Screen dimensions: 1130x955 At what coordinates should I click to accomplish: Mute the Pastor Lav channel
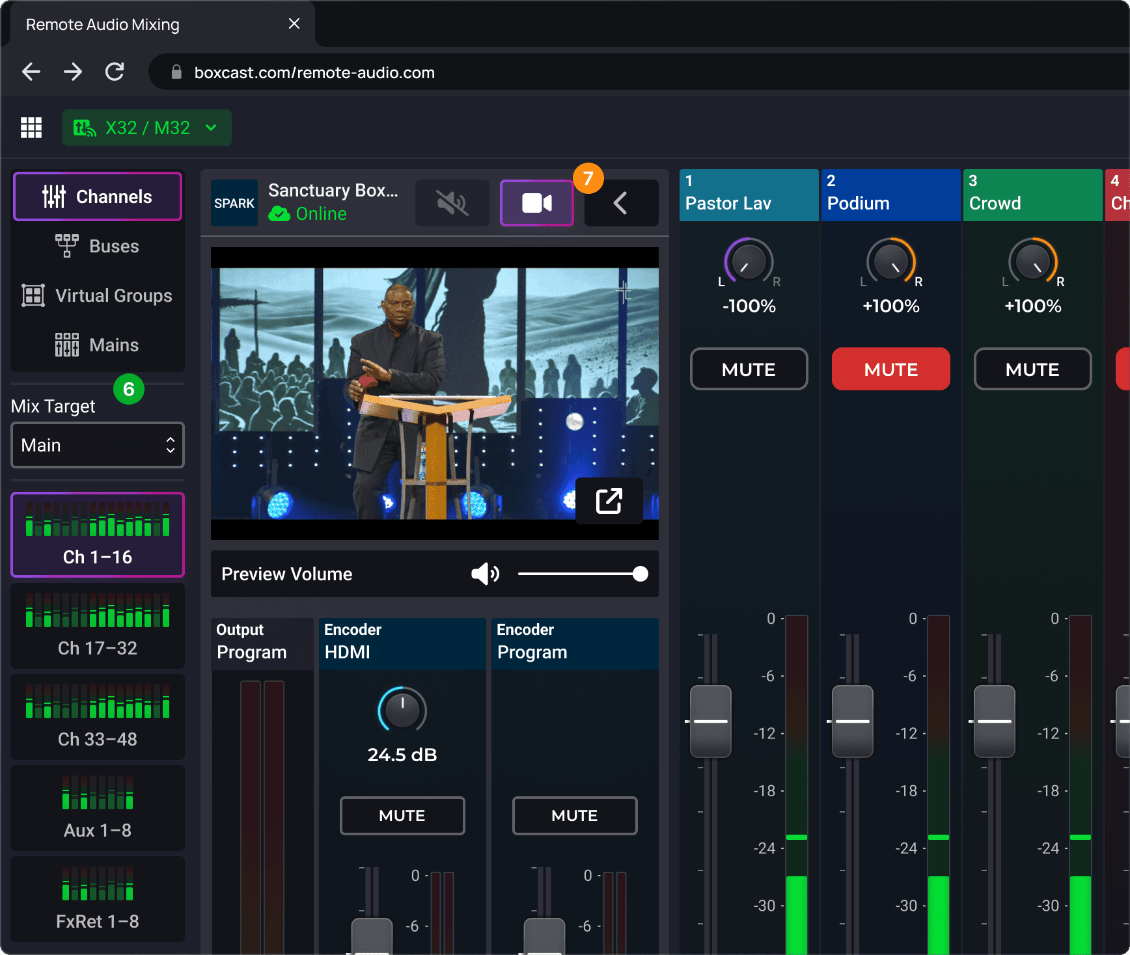coord(749,370)
